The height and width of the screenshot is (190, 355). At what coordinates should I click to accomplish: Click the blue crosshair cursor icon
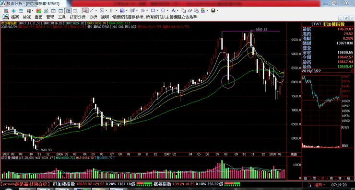[13, 11]
